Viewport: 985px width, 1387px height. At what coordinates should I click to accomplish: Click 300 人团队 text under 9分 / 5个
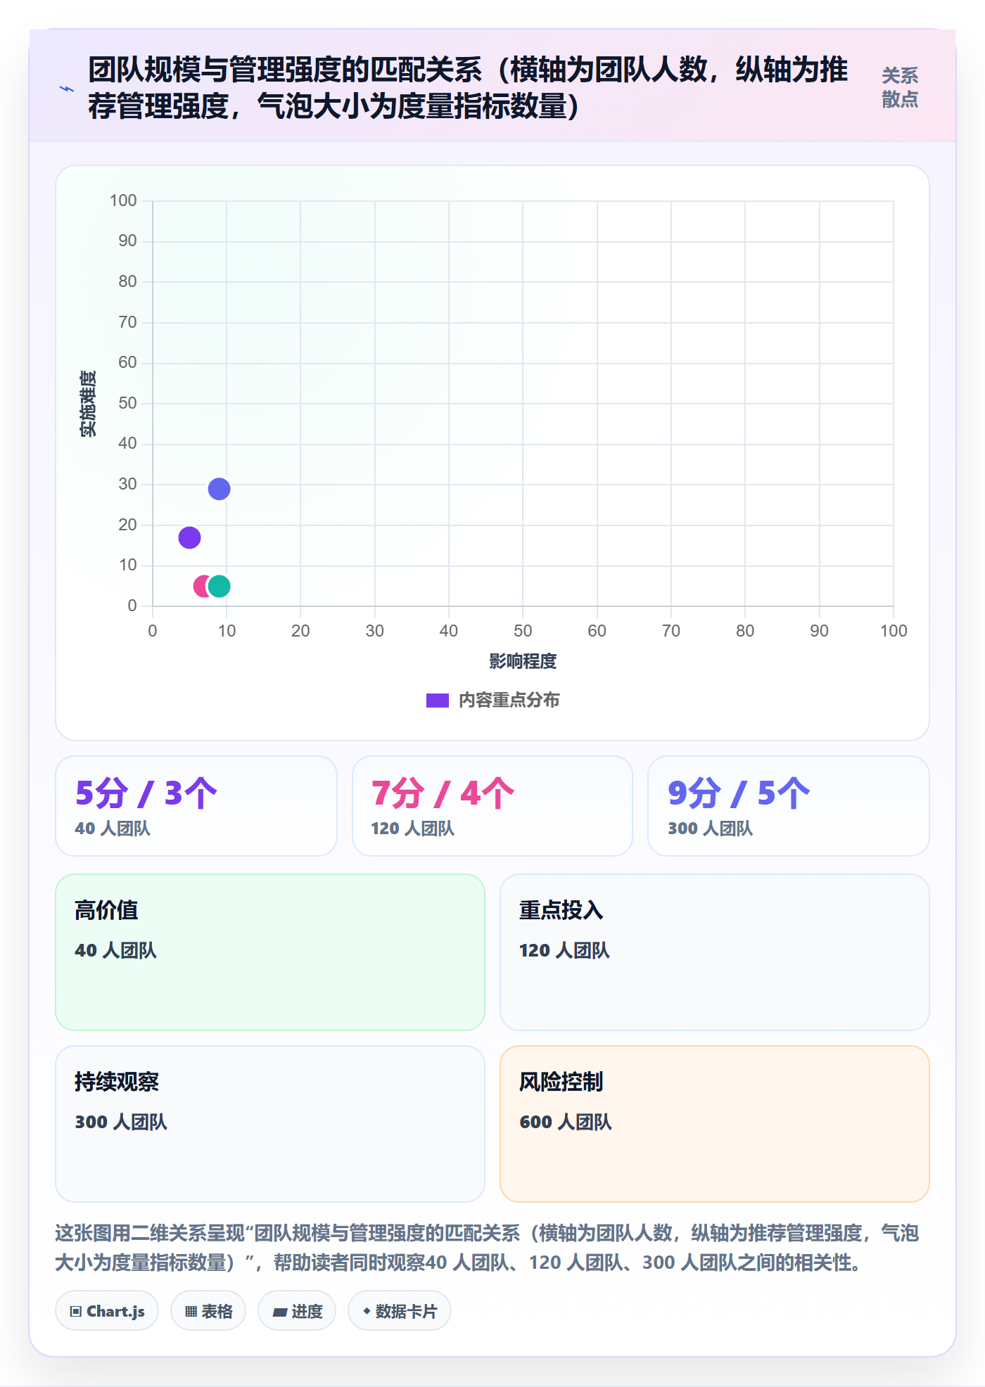tap(711, 829)
